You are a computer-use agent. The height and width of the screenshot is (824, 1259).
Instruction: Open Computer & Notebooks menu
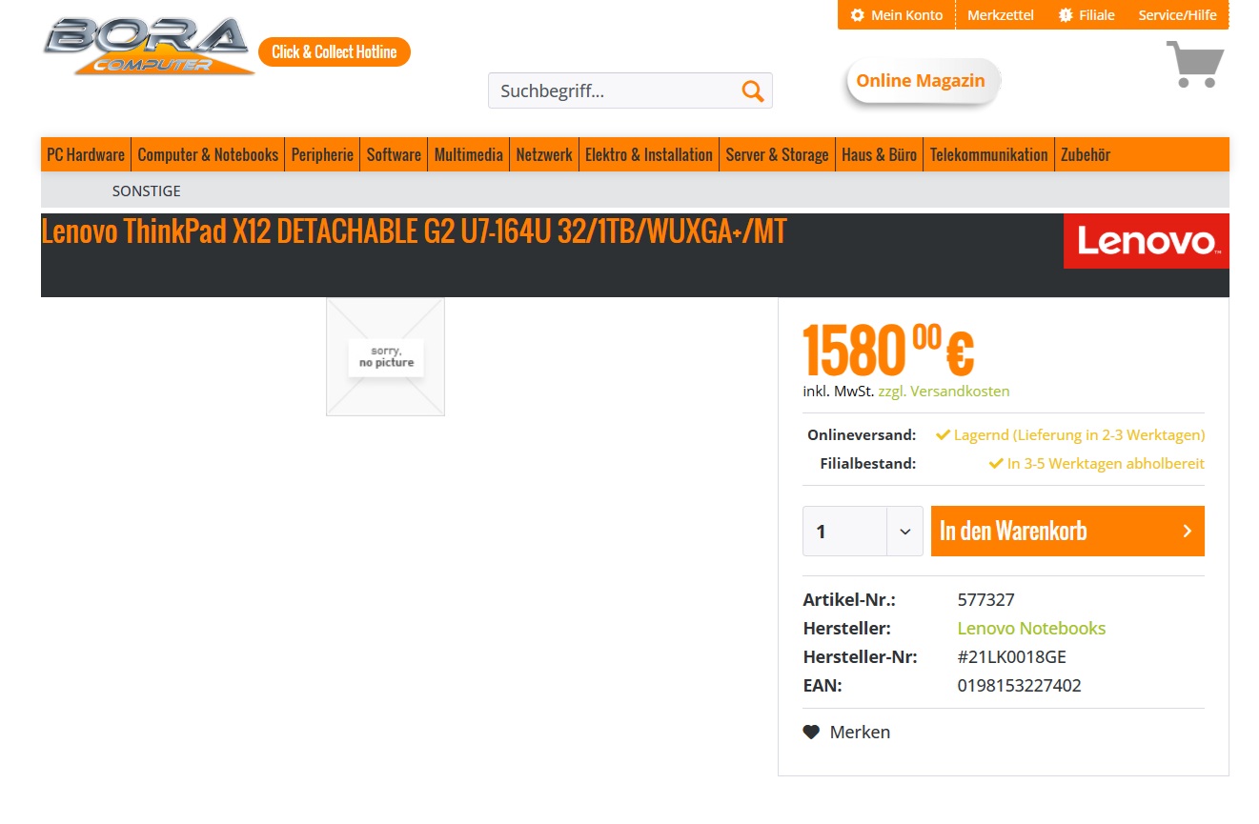(208, 154)
